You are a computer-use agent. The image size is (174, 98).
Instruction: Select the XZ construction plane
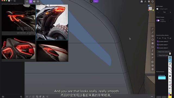tap(169, 38)
